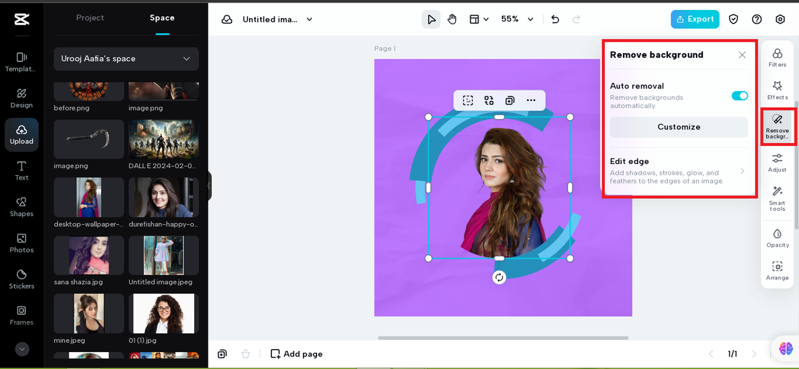Click the Customize button
The width and height of the screenshot is (799, 369).
point(679,127)
